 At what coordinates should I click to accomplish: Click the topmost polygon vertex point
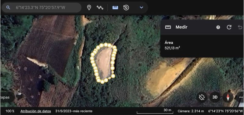click(106, 45)
